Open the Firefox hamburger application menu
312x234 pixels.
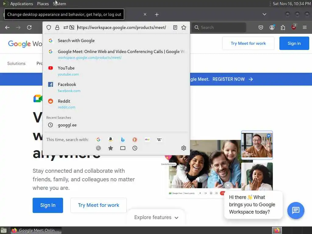(x=305, y=27)
